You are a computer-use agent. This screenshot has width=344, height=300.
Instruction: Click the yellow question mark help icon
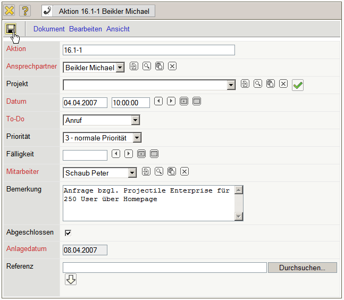click(25, 11)
